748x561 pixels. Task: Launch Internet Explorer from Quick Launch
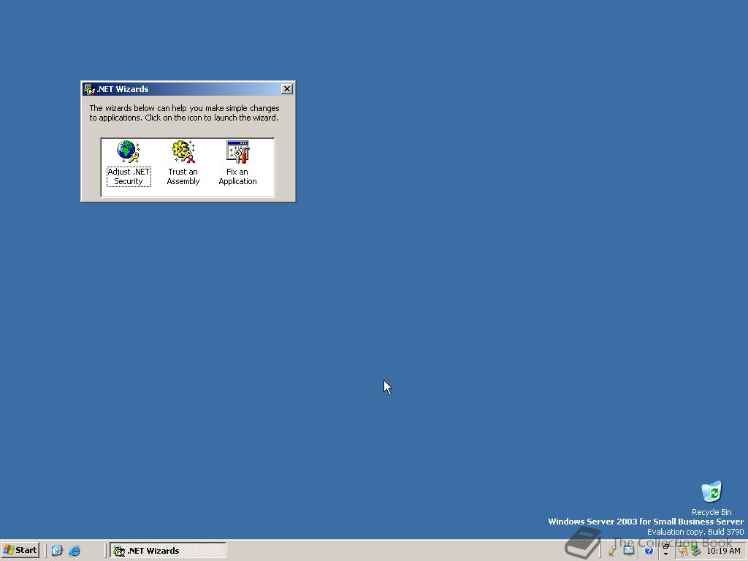(x=75, y=551)
